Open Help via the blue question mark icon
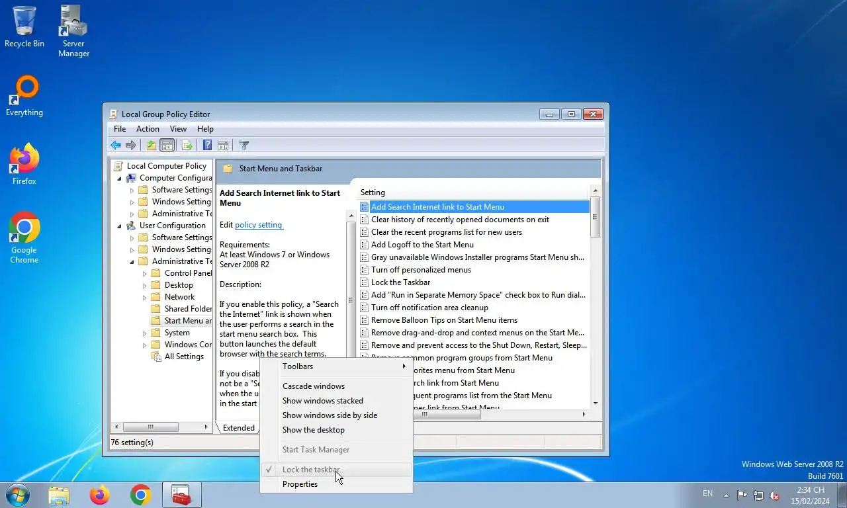Viewport: 847px width, 508px height. coord(207,146)
